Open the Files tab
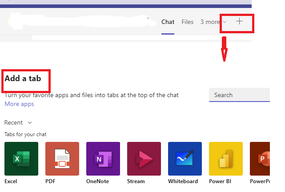Viewport: 285px width, 192px height. click(187, 22)
